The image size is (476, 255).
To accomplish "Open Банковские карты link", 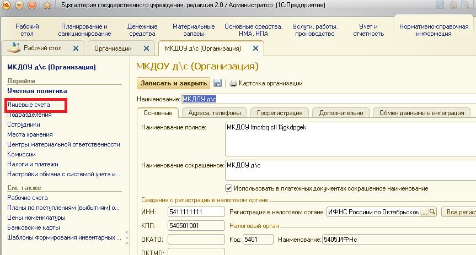I will point(34,227).
